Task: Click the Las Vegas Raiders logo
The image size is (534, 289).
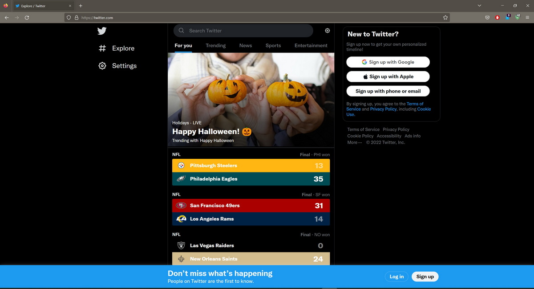Action: point(181,245)
